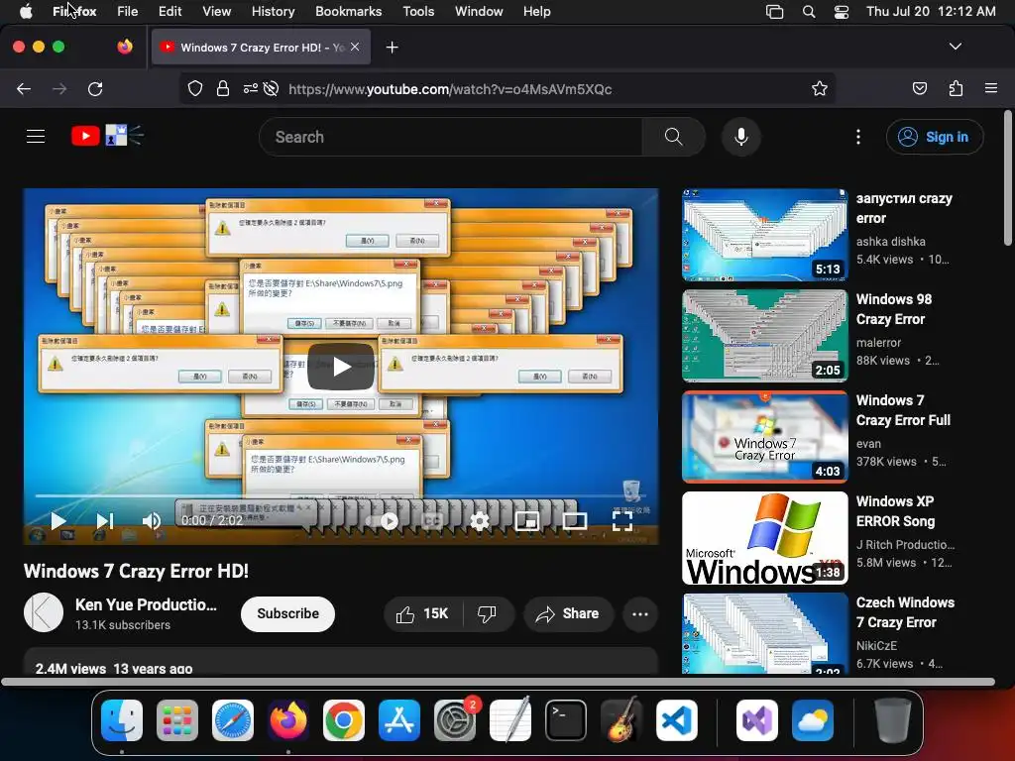Open the Edit menu

(169, 11)
